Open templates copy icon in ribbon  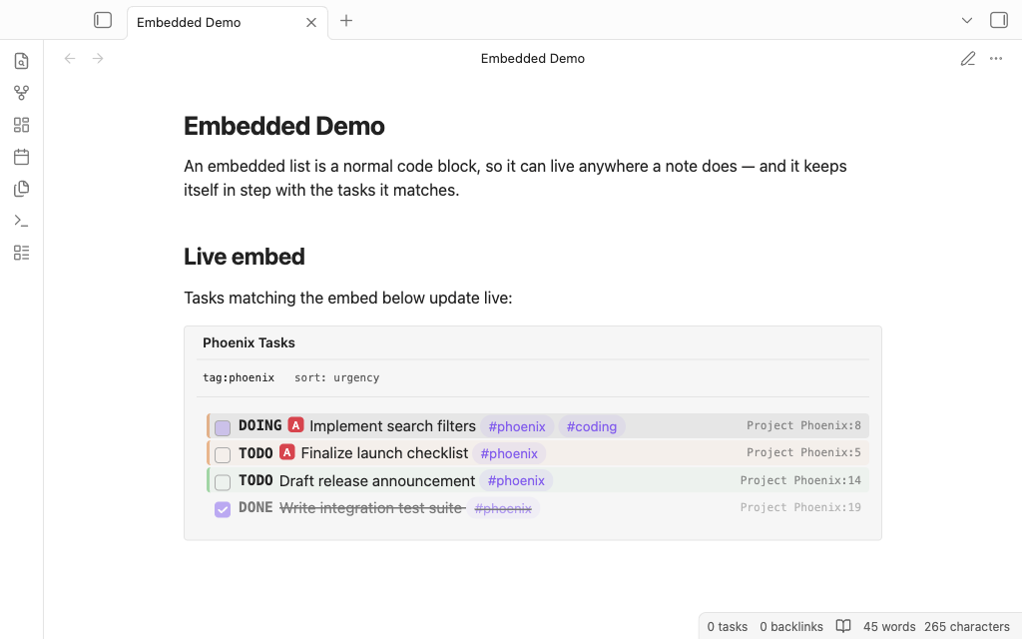pos(22,189)
